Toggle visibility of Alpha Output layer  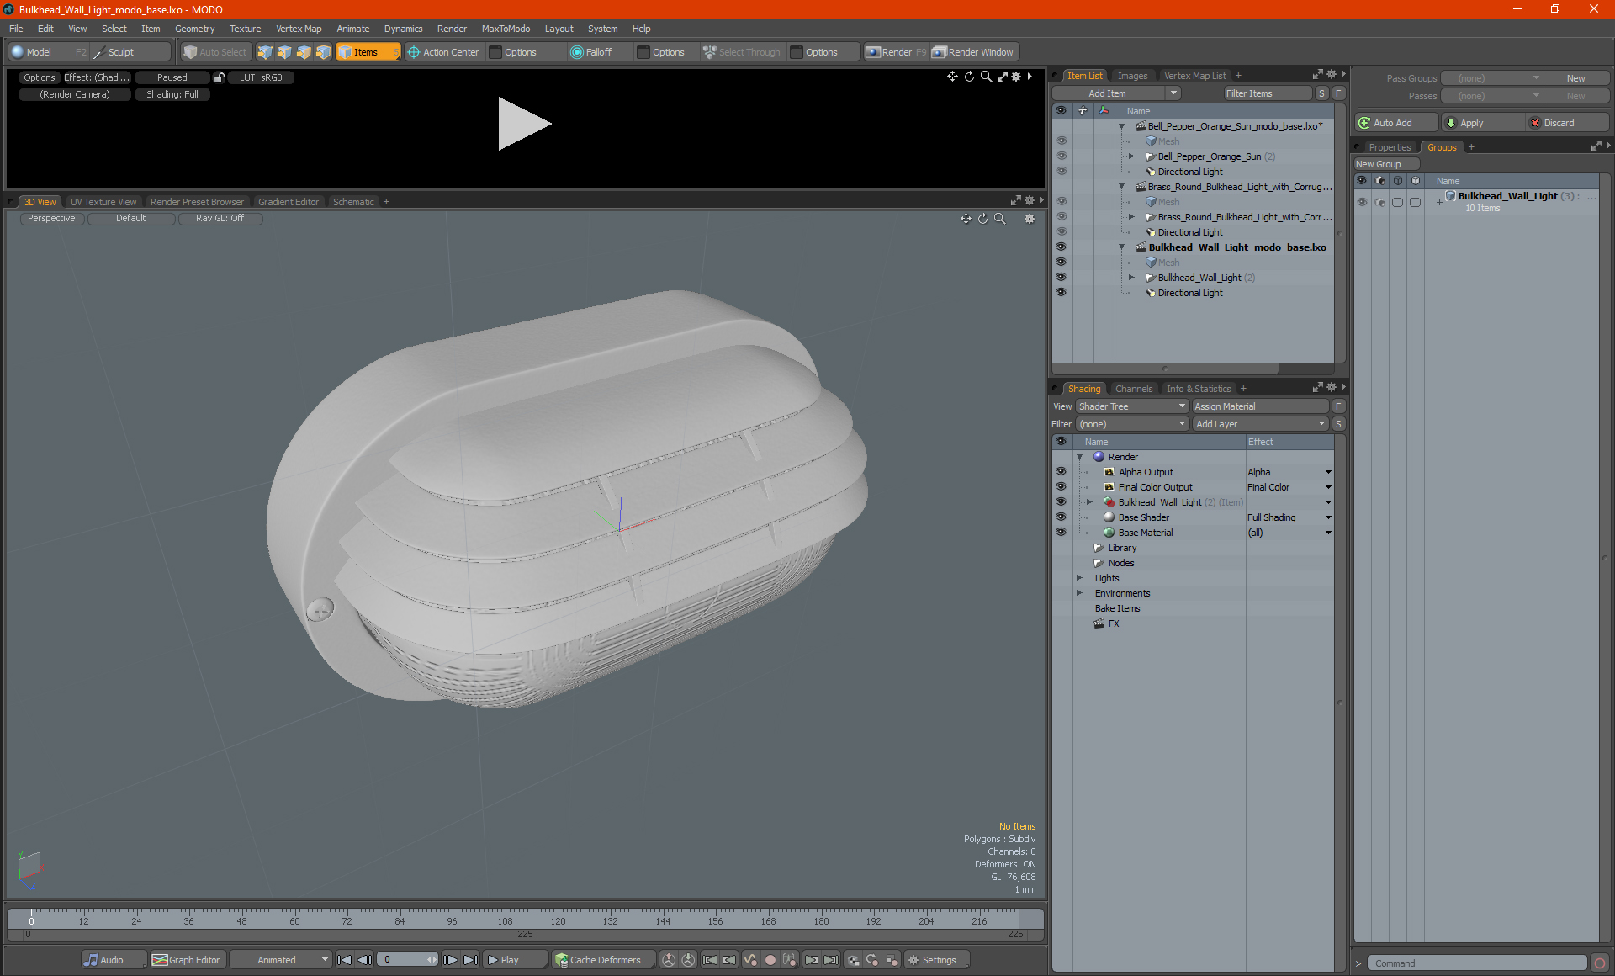pos(1061,472)
